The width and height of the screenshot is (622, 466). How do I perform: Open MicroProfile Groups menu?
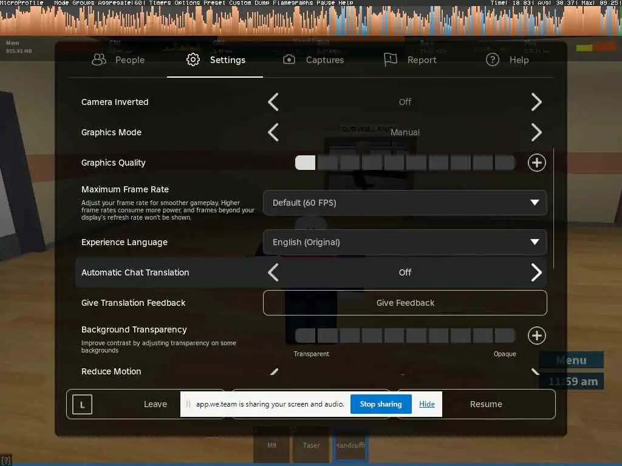click(83, 3)
